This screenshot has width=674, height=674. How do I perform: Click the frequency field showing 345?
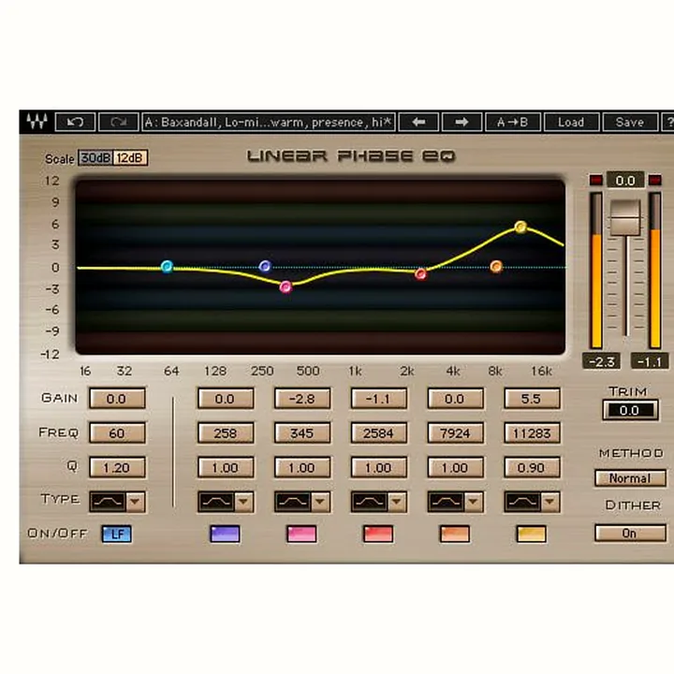[x=302, y=432]
